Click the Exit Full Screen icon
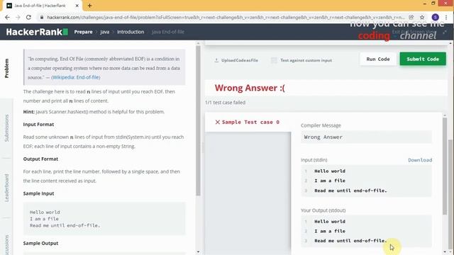The width and height of the screenshot is (454, 255). (x=445, y=32)
